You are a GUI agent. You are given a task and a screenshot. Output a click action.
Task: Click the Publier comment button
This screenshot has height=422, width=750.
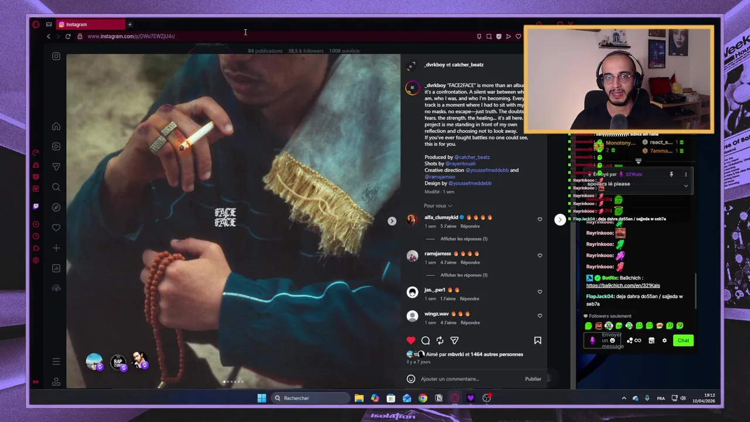pyautogui.click(x=533, y=379)
